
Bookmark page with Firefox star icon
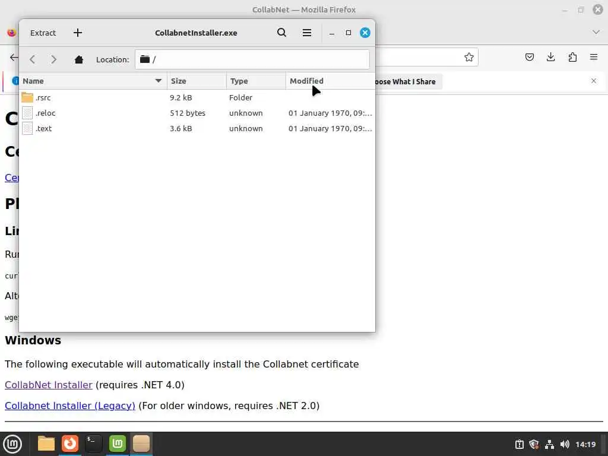point(469,58)
